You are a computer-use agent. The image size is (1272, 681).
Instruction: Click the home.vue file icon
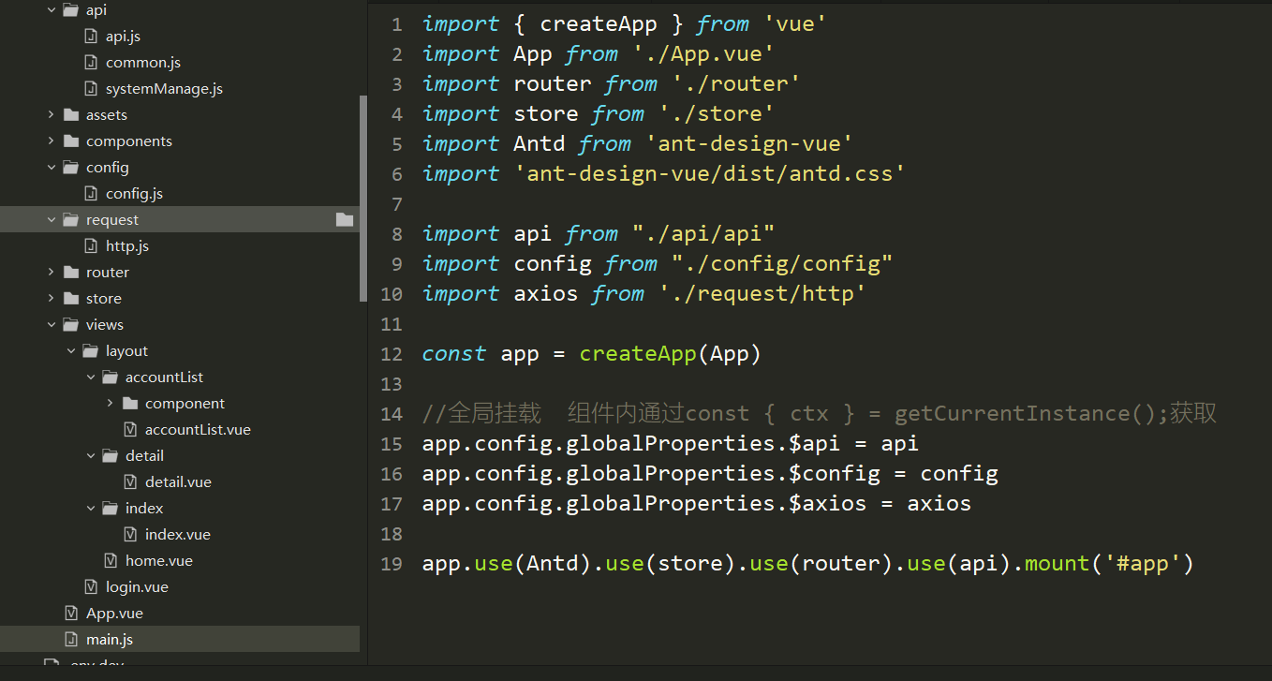coord(111,561)
